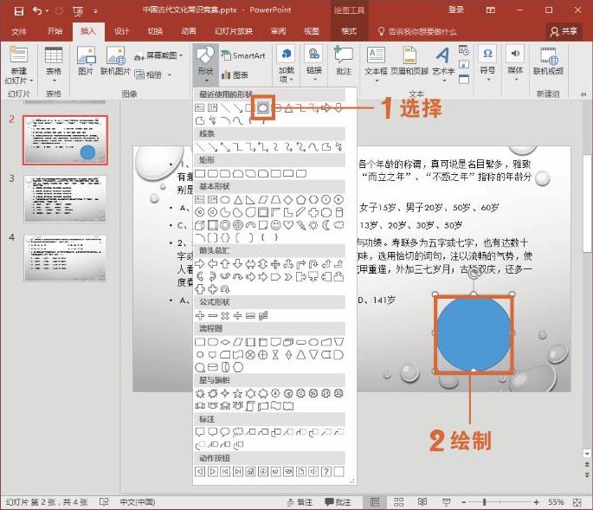Image resolution: width=593 pixels, height=510 pixels.
Task: Toggle Notes (备注) pane in status bar
Action: tap(300, 502)
